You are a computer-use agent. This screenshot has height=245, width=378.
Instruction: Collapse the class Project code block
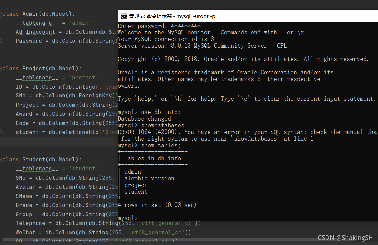[x=1, y=69]
